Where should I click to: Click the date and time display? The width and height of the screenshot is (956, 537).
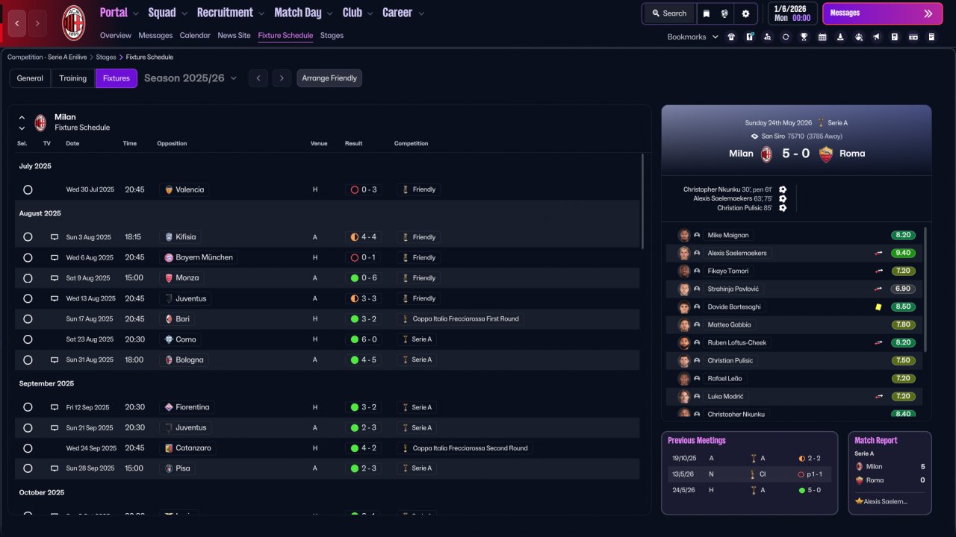click(792, 13)
